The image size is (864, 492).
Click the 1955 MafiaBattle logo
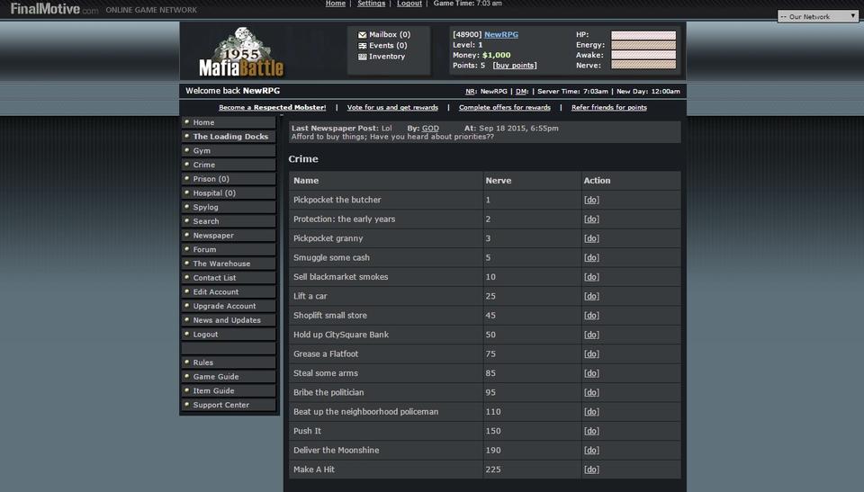pos(241,54)
